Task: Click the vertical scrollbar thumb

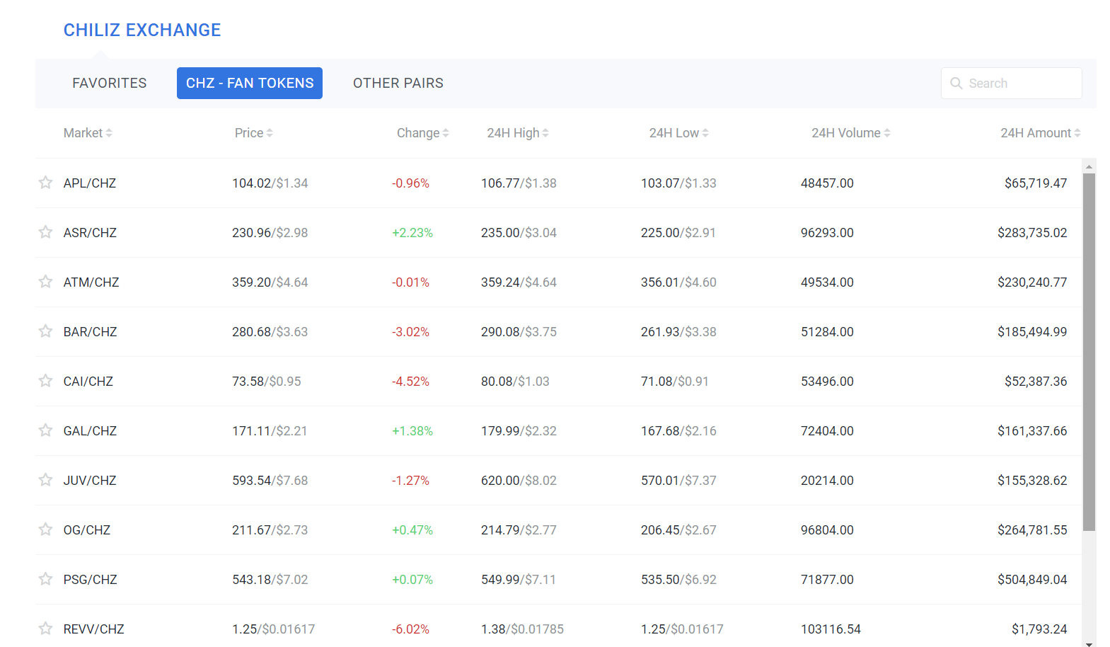Action: 1089,352
